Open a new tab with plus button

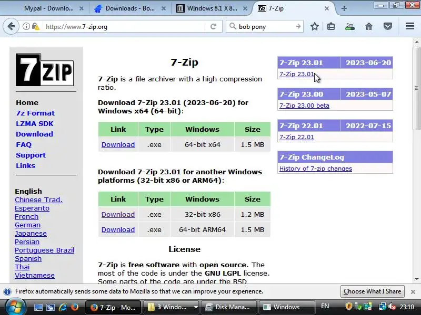(344, 8)
